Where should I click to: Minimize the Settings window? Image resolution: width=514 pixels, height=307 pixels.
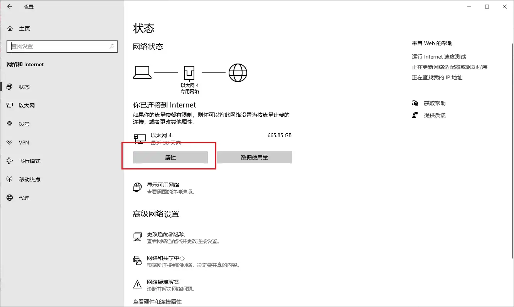click(x=469, y=7)
